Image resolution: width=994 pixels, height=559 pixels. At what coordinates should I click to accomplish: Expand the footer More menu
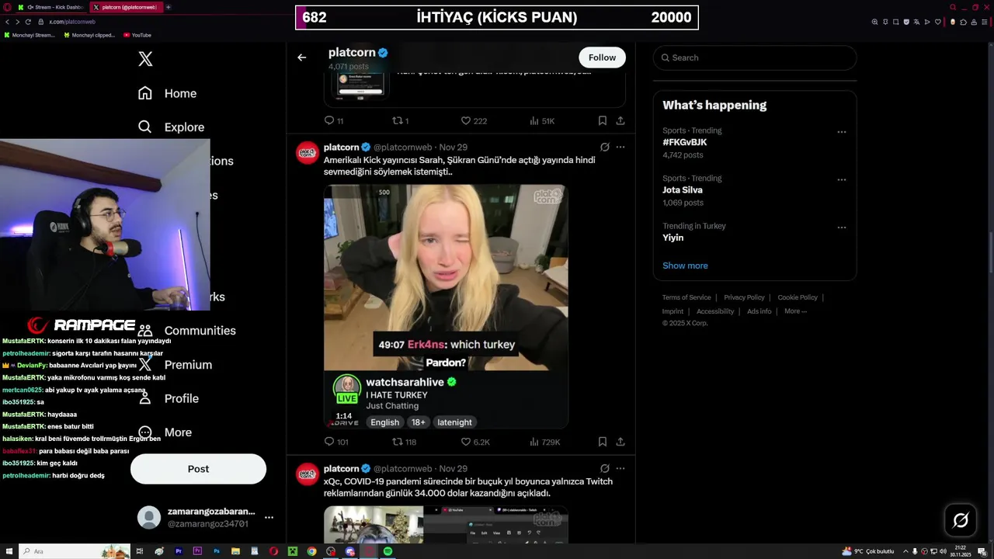point(796,311)
